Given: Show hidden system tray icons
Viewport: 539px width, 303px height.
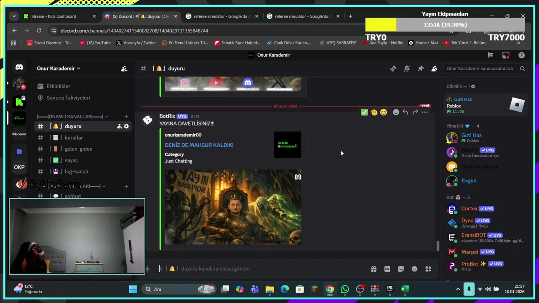Looking at the screenshot, I should point(458,289).
